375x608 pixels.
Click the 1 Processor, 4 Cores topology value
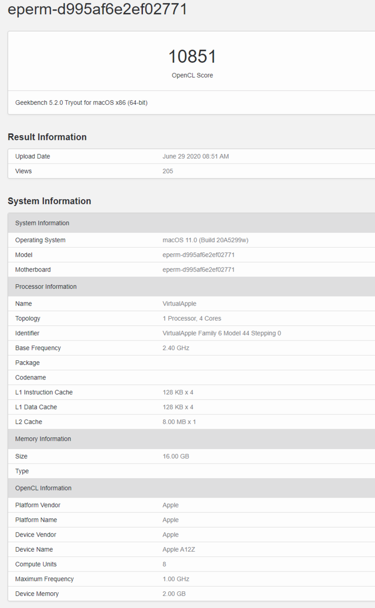tap(192, 319)
